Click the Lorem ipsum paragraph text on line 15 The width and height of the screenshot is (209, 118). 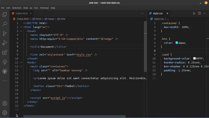92,78
